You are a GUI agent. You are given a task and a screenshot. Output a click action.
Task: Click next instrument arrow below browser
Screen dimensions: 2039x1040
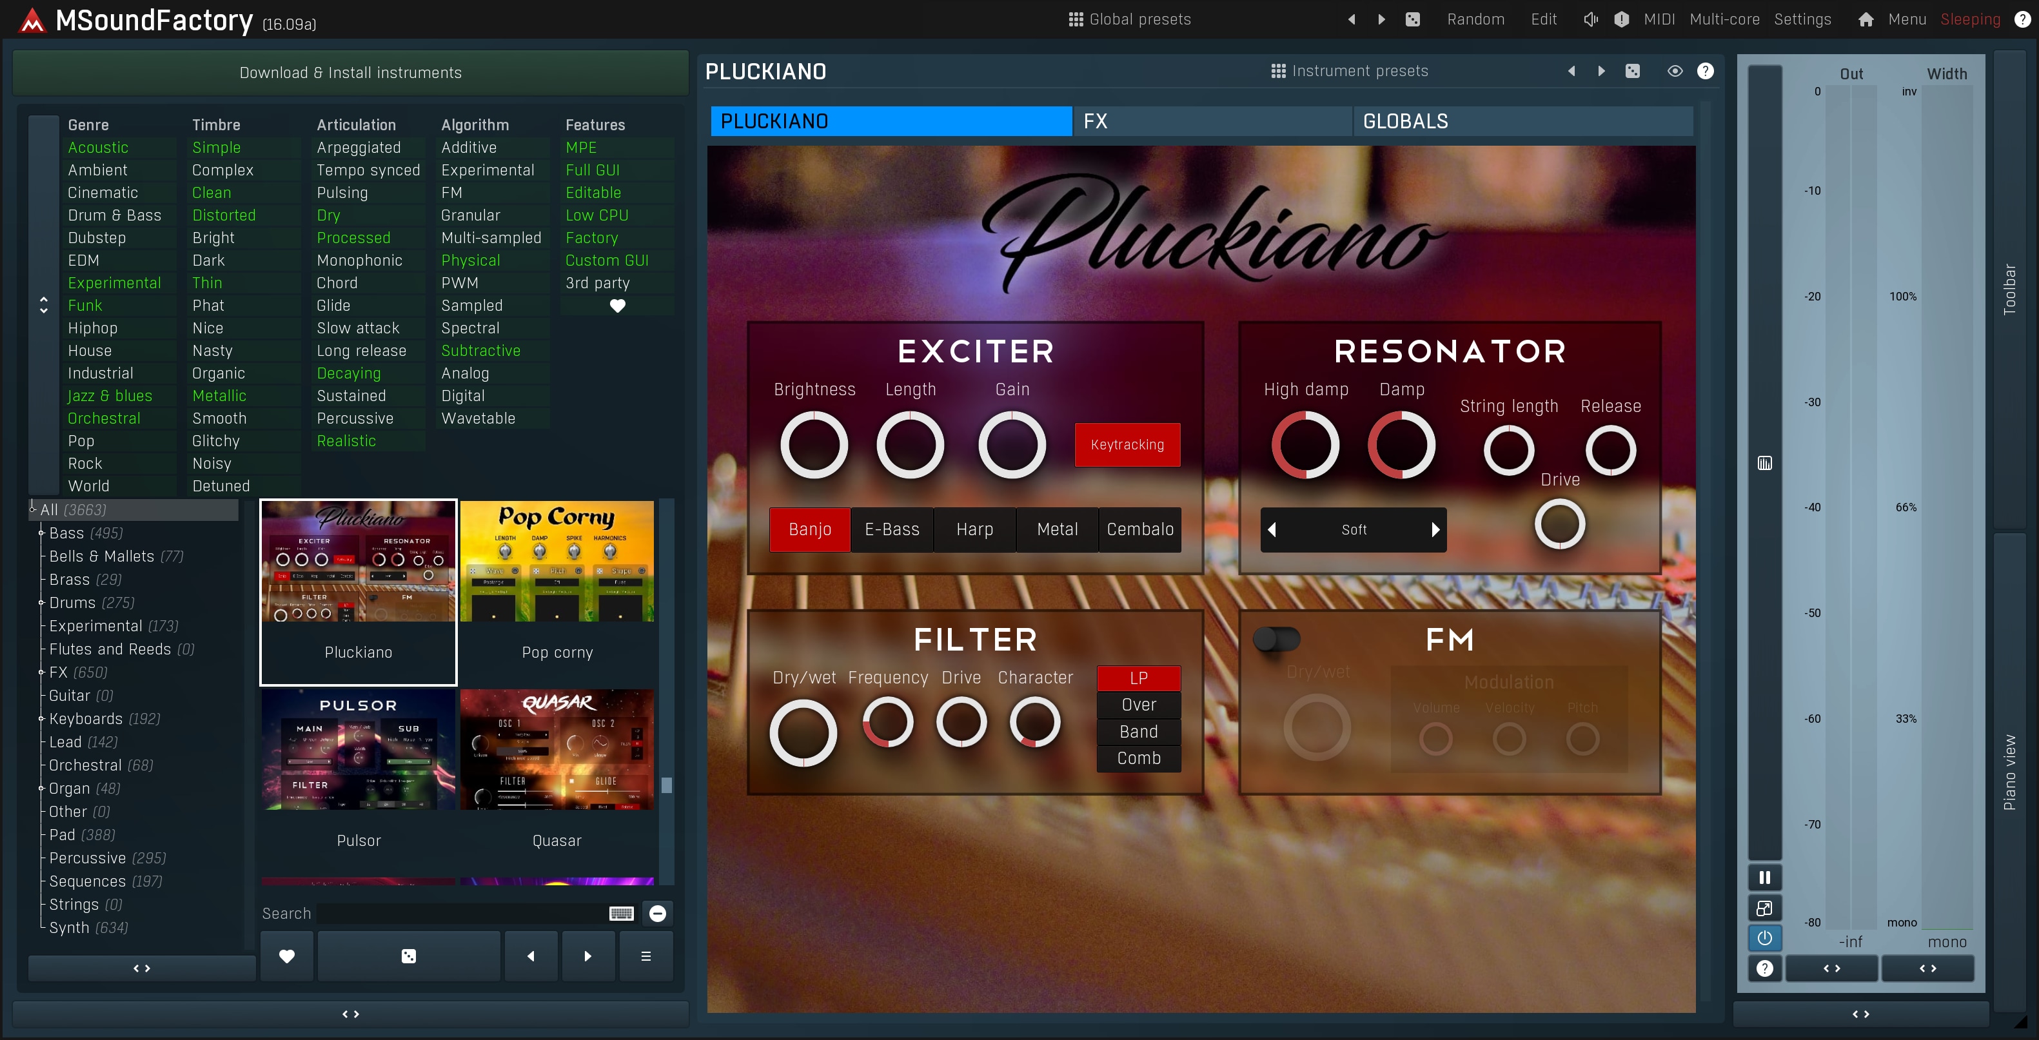click(x=588, y=956)
